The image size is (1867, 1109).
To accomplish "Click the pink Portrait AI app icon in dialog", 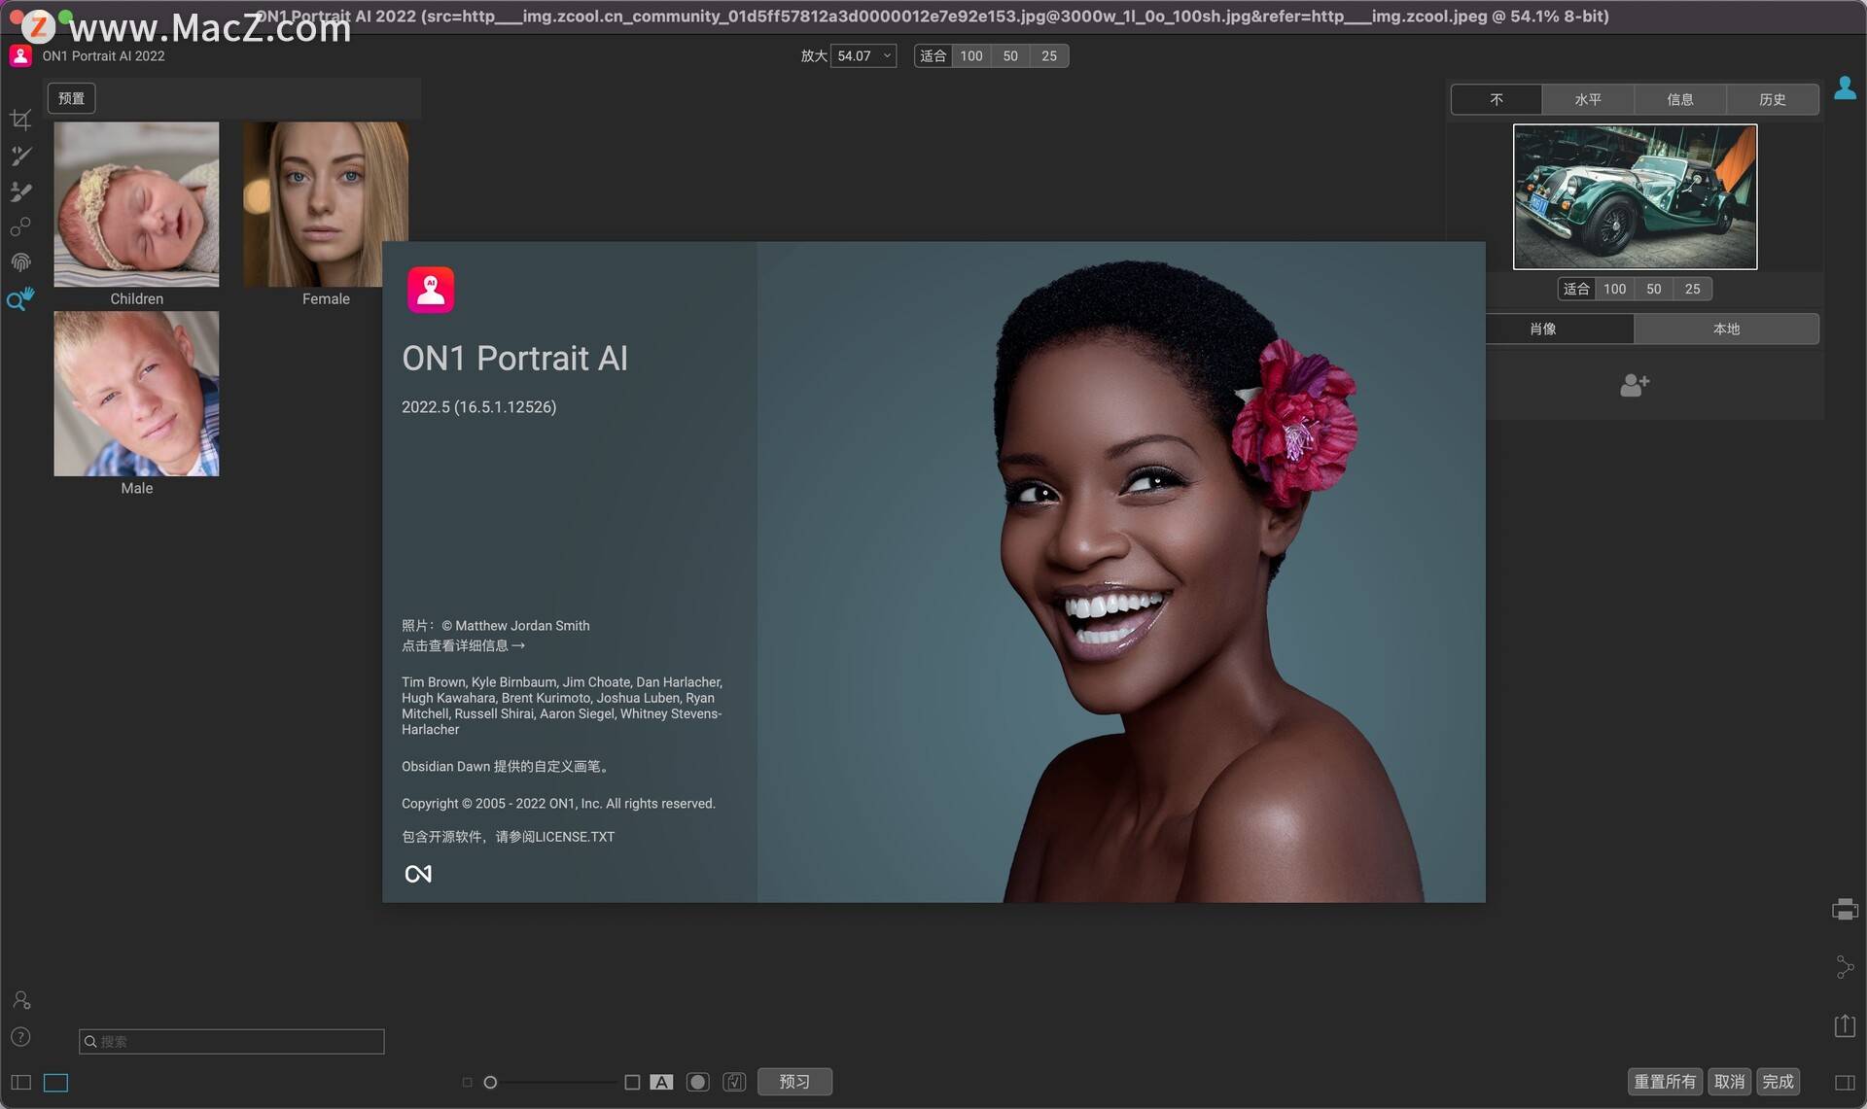I will click(431, 290).
